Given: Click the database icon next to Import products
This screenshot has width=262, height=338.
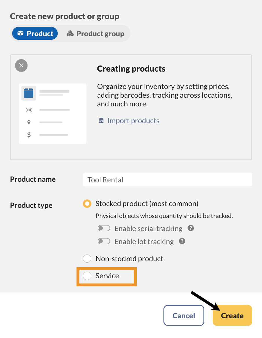Looking at the screenshot, I should 101,120.
